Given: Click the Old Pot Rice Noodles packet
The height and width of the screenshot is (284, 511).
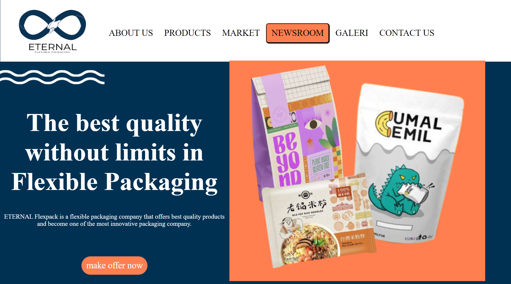Looking at the screenshot, I should click(318, 221).
